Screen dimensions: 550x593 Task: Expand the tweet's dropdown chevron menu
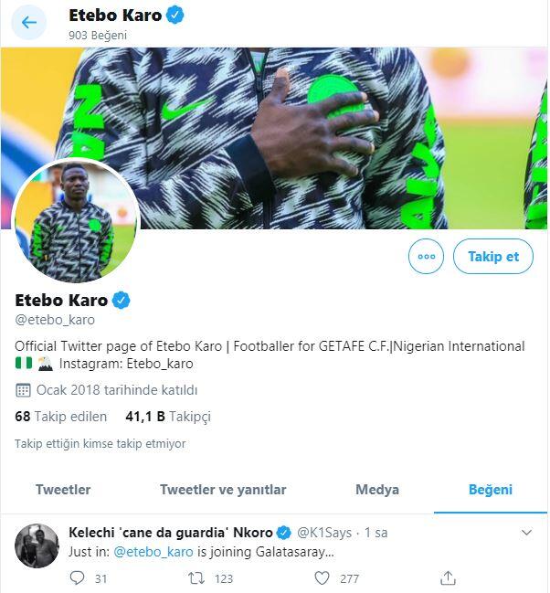tap(526, 532)
